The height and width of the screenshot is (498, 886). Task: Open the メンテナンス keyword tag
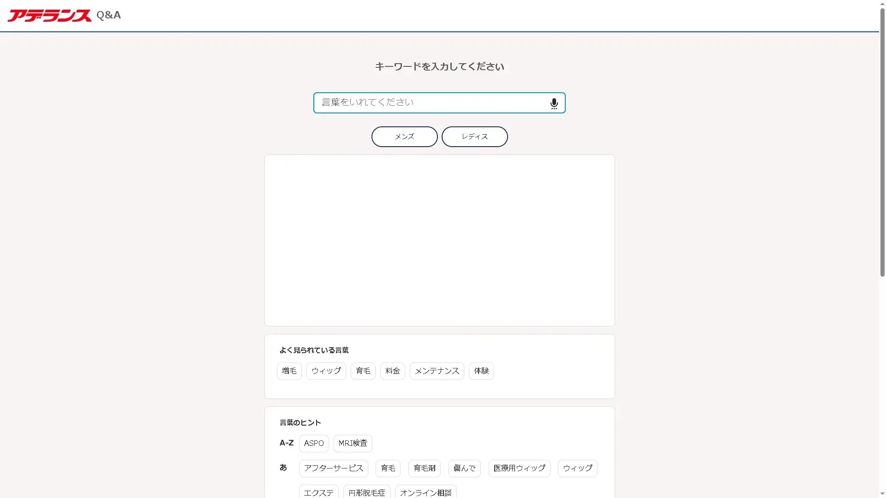(437, 371)
